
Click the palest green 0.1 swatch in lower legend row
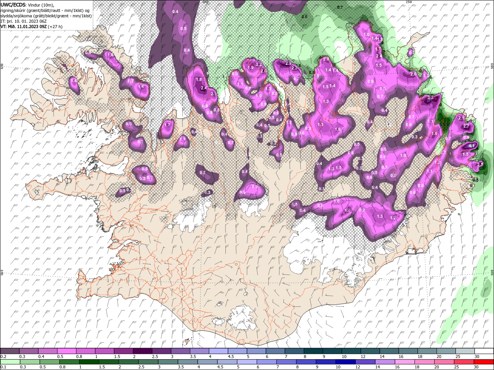pos(10,362)
